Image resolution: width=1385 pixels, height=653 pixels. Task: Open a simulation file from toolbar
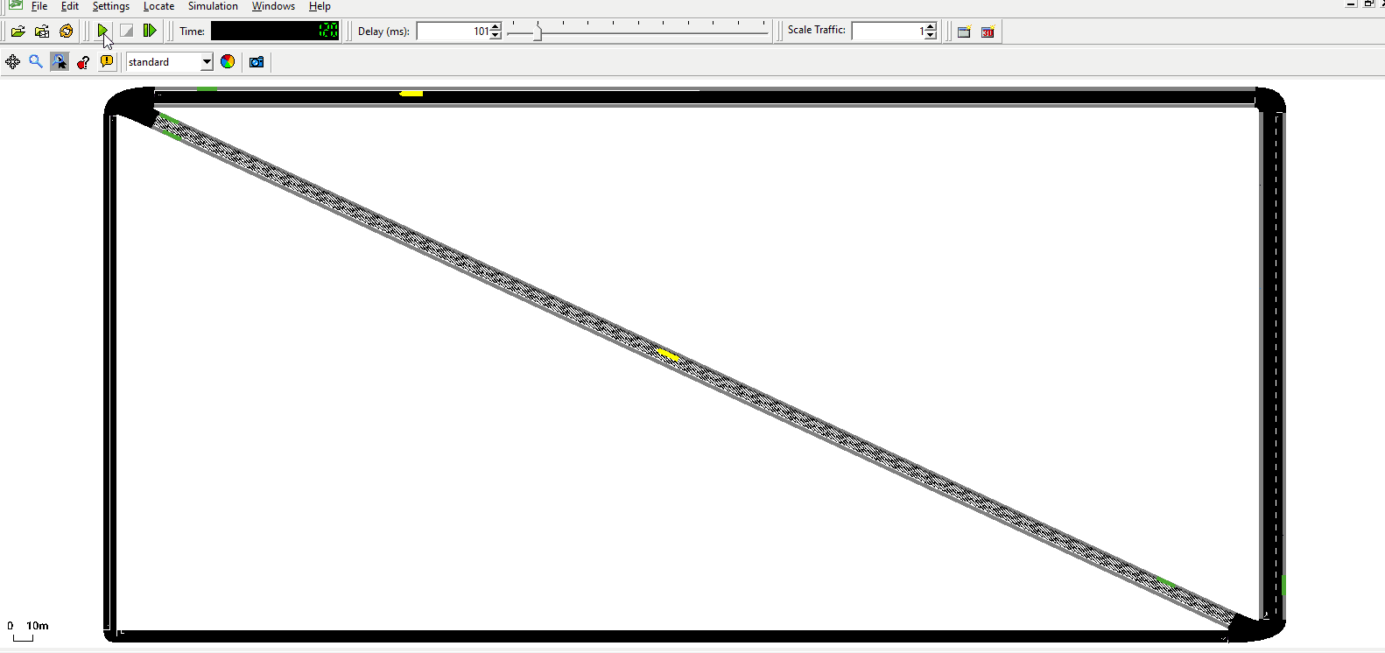point(18,32)
